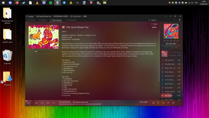Pause the current song

tap(42, 103)
